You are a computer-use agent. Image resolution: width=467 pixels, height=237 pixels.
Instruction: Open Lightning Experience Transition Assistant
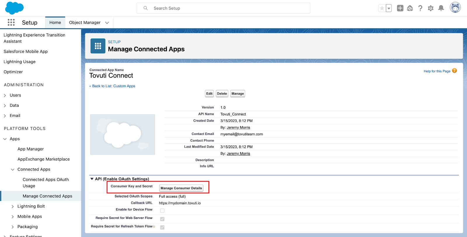coord(34,38)
